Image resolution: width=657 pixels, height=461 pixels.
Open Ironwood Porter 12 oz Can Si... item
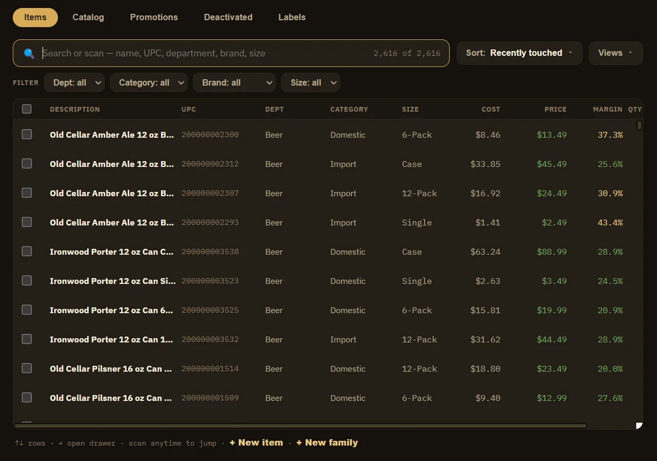[x=113, y=281]
